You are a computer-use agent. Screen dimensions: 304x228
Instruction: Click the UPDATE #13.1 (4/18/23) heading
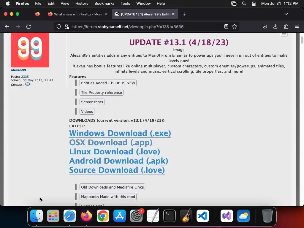[179, 42]
